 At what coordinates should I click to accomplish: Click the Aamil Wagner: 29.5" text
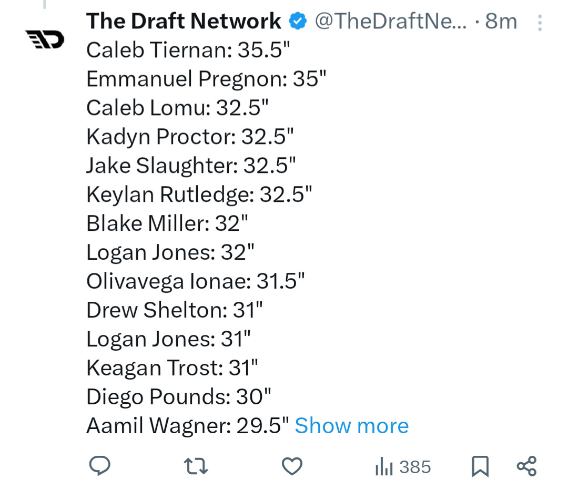tap(188, 426)
